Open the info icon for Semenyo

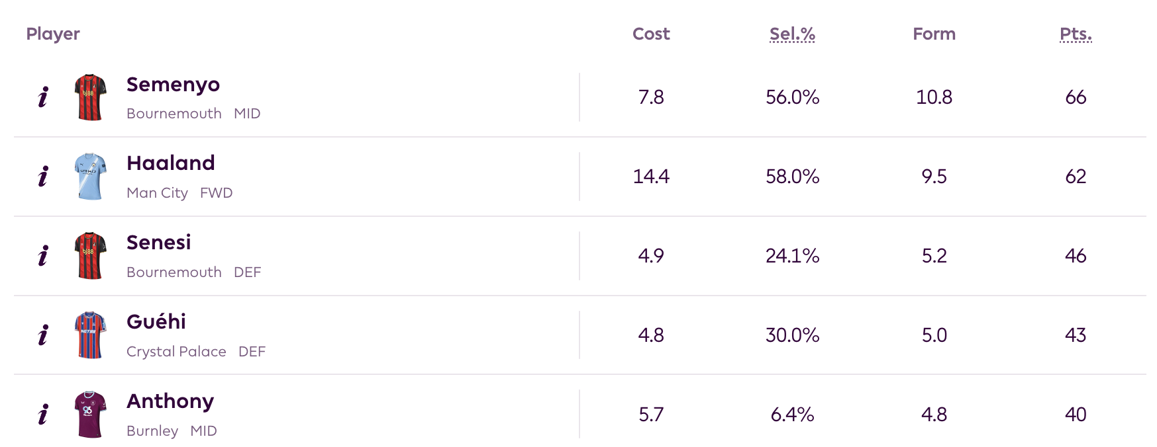point(43,97)
